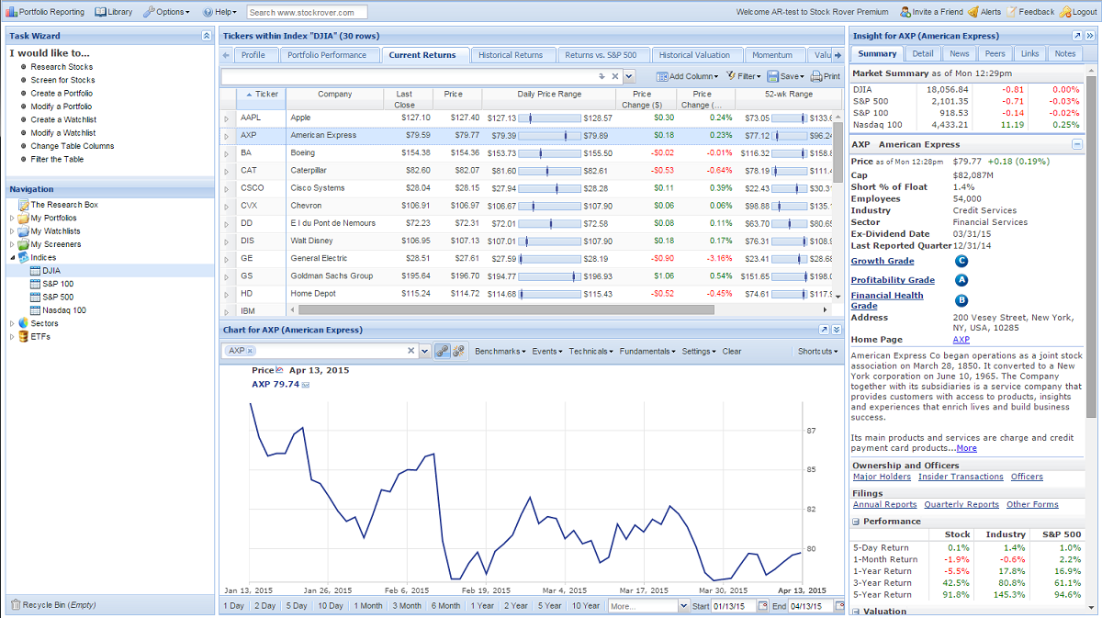Open the Help menu
The width and height of the screenshot is (1102, 618).
(219, 12)
